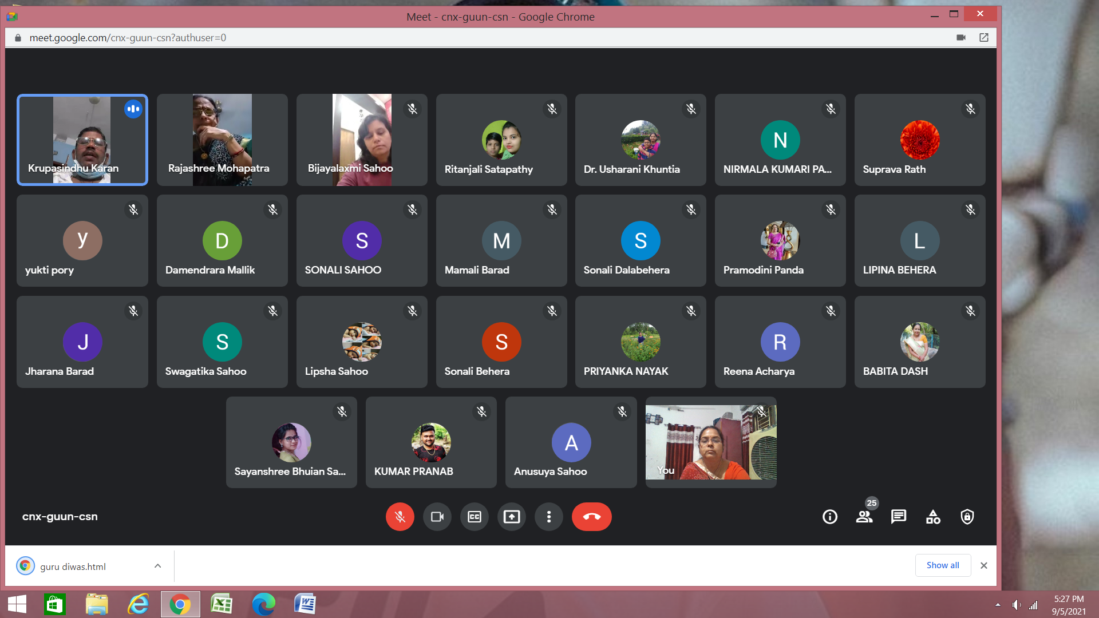
Task: Click Mamali Barad's M avatar
Action: 501,240
